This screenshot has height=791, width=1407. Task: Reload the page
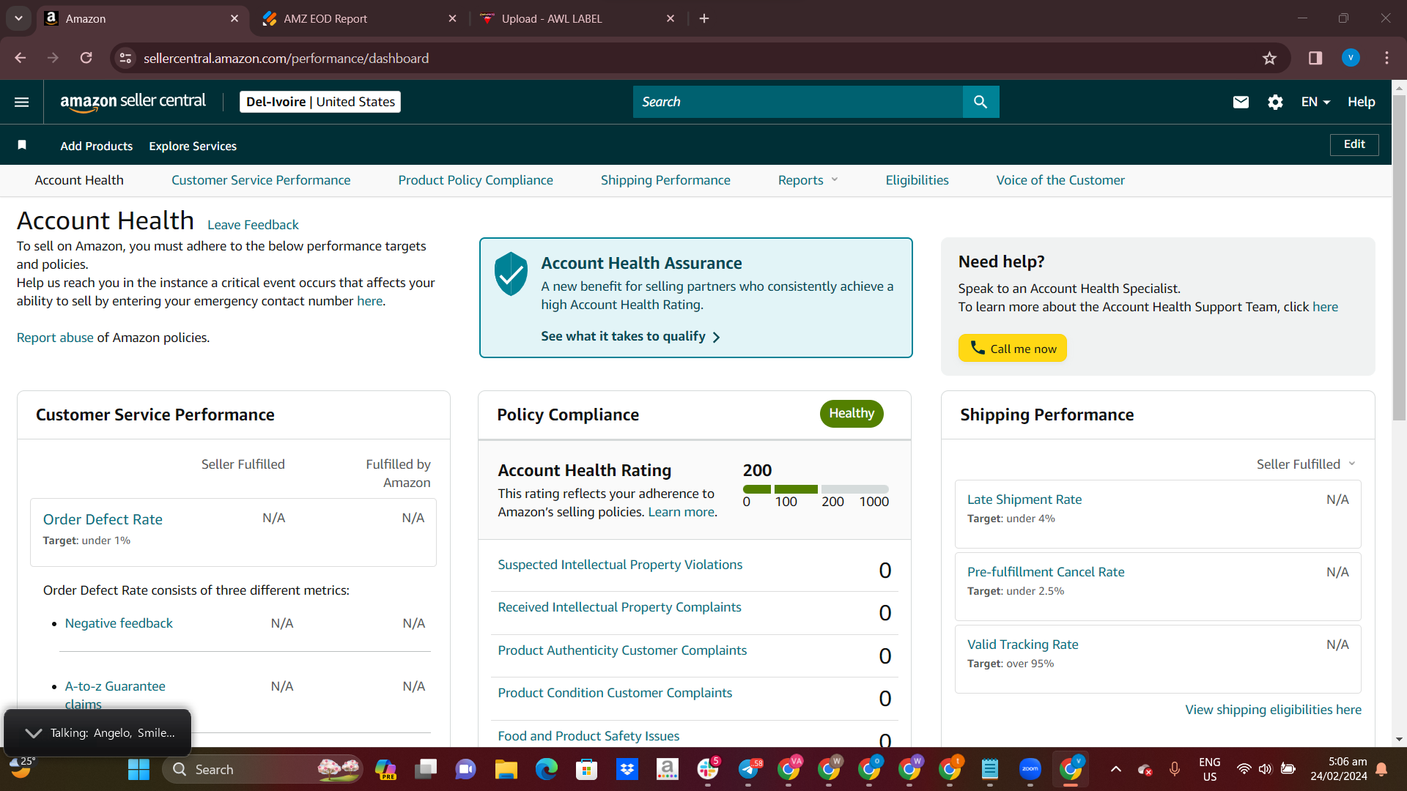(86, 58)
